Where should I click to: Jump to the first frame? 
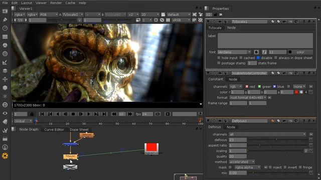tap(42, 114)
